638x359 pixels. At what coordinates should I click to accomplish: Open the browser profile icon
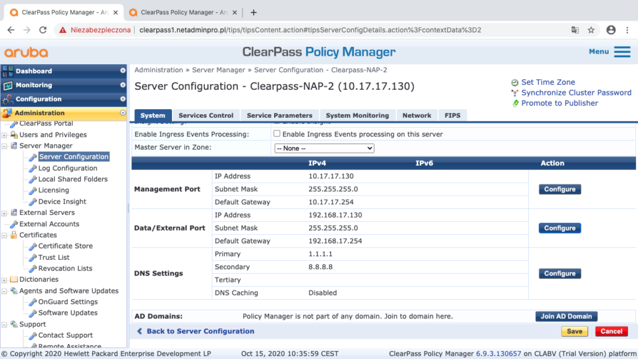(611, 30)
